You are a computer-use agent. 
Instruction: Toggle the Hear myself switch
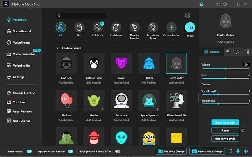pos(29,151)
